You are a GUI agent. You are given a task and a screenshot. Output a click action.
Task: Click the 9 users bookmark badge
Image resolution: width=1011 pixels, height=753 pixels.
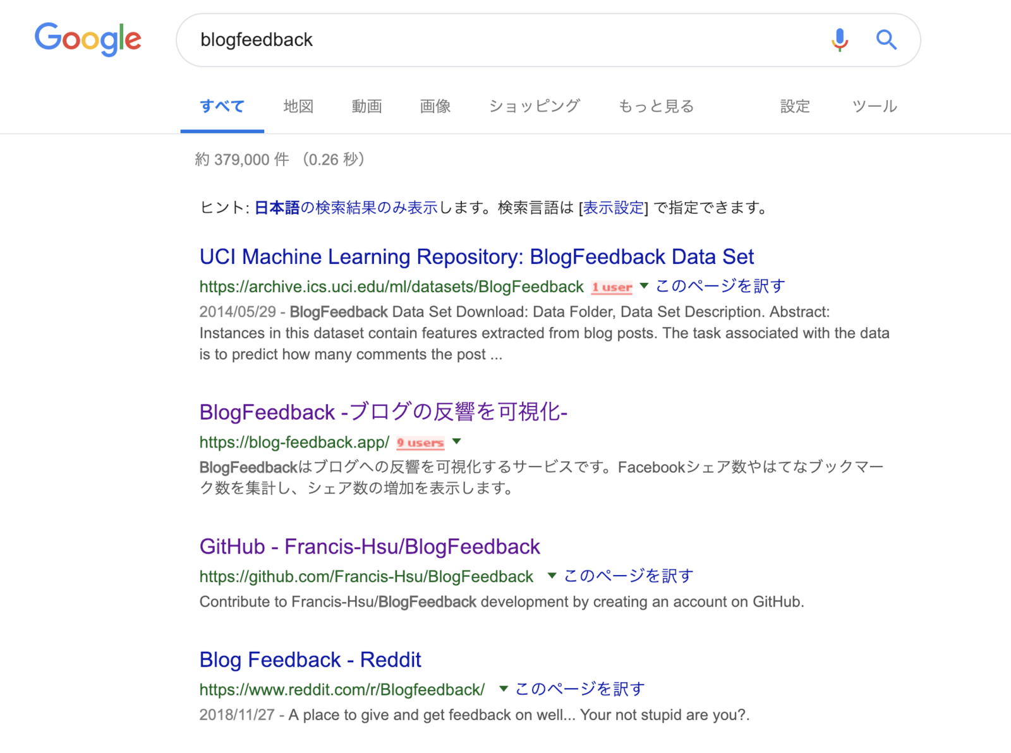420,442
